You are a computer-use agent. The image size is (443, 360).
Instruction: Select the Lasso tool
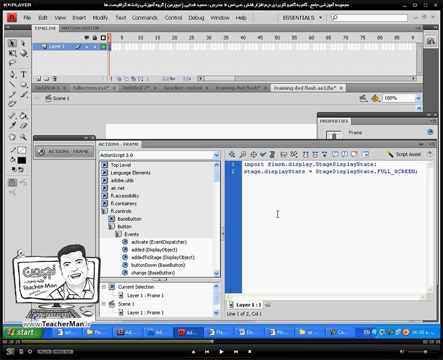(12, 63)
